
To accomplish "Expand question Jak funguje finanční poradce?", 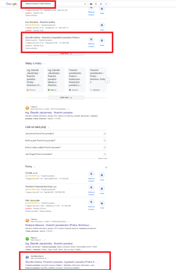I will tap(66, 154).
